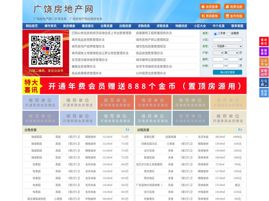269x201 pixels.
Task: Open the 丽景红郡 rental listing
Action: 149,137
